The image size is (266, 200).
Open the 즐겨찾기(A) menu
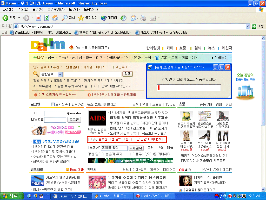pyautogui.click(x=56, y=10)
